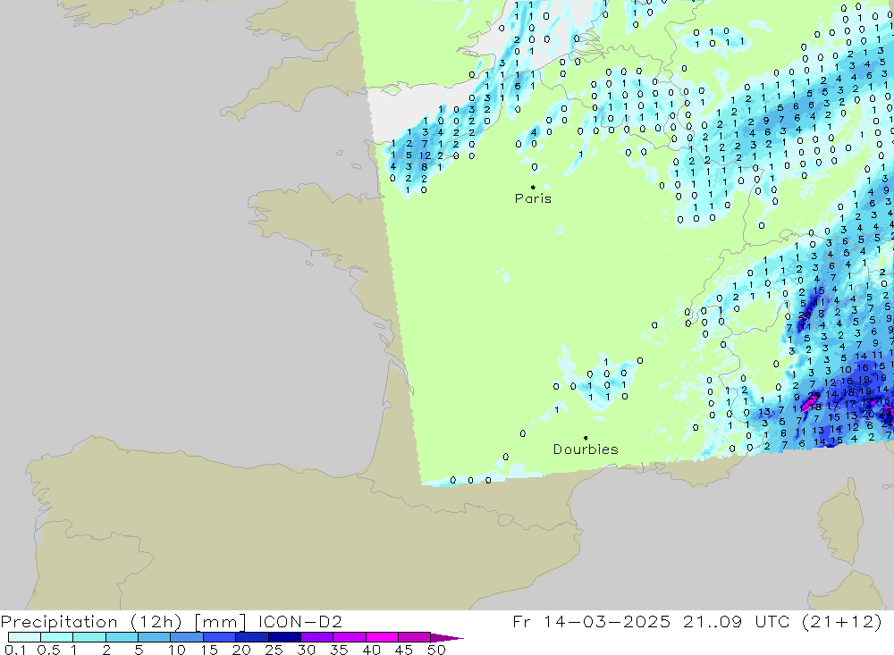The width and height of the screenshot is (894, 655).
Task: Pick the legend swatch between 45 and 50
Action: click(414, 637)
